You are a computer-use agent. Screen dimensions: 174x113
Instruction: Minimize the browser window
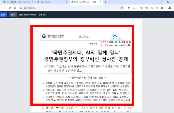(161, 2)
